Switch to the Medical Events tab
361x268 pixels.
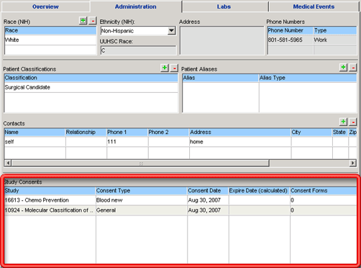click(314, 6)
